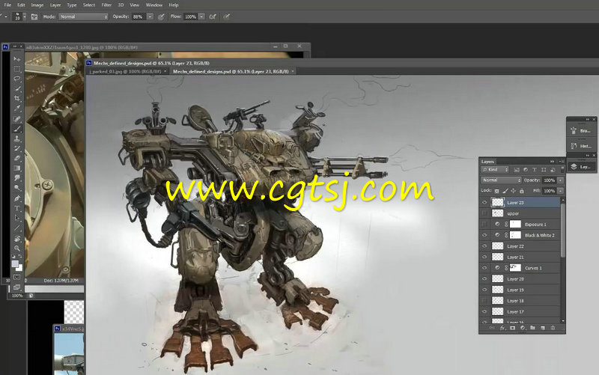Viewport: 599px width, 375px height.
Task: Create a new layer group
Action: point(532,328)
